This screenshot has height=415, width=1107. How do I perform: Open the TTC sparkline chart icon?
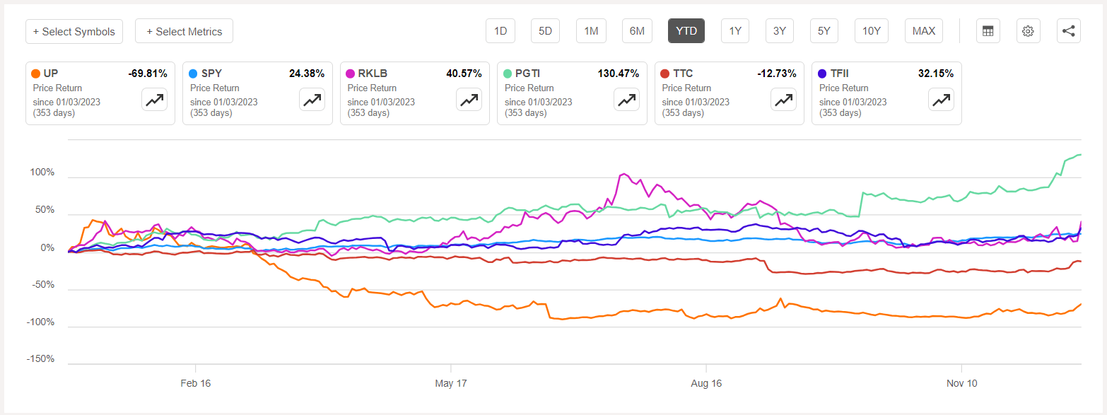pyautogui.click(x=783, y=100)
